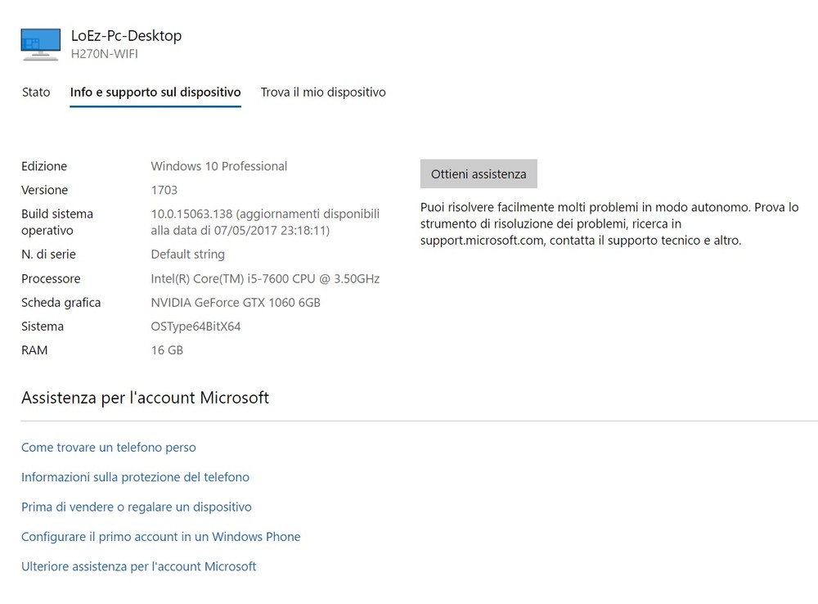Click the Scheda grafica label
This screenshot has height=604, width=818.
61,303
